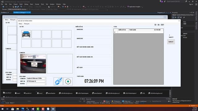Click the Properties panel Categorized icon
198x111 pixels.
[173, 18]
